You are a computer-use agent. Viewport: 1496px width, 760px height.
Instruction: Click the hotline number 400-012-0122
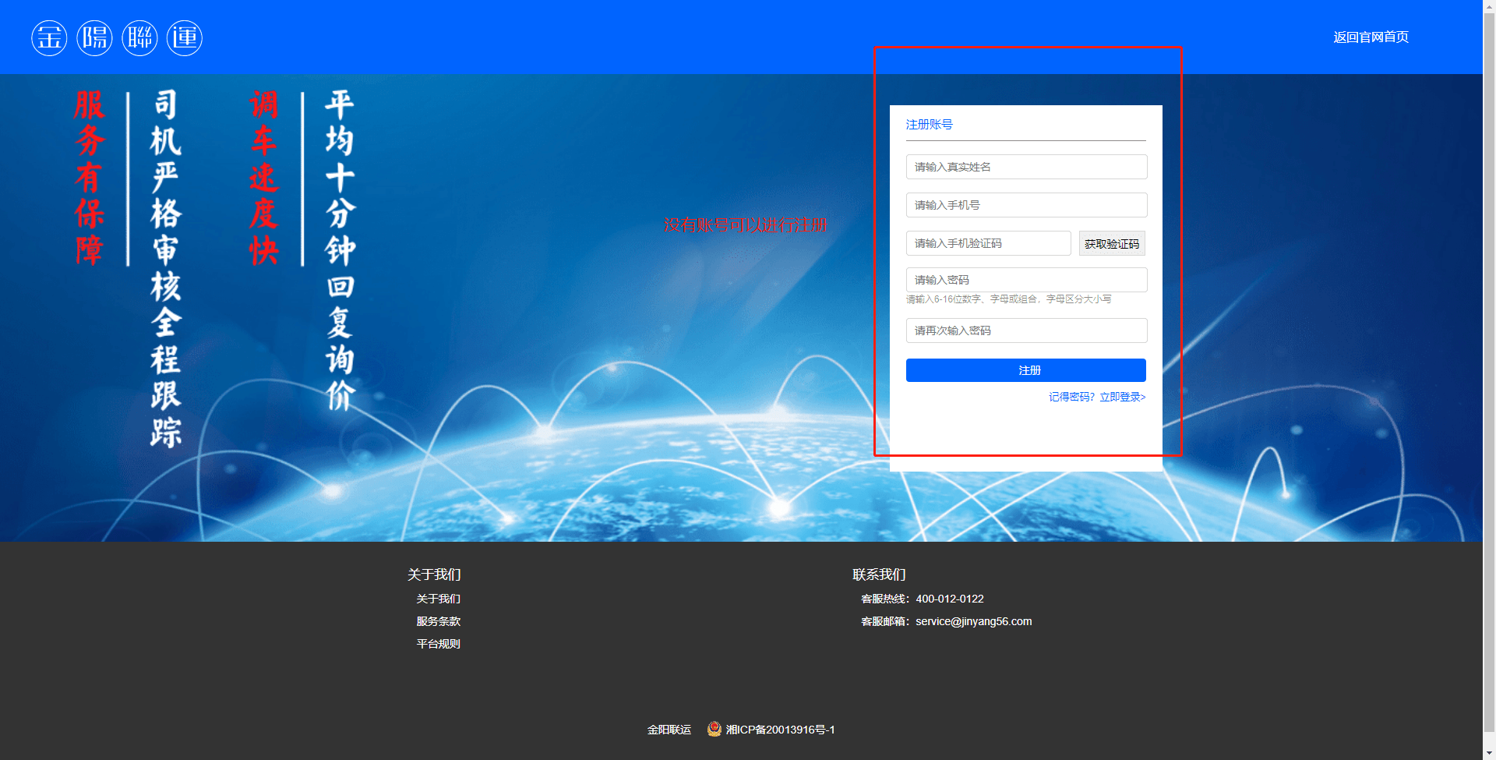tap(950, 599)
